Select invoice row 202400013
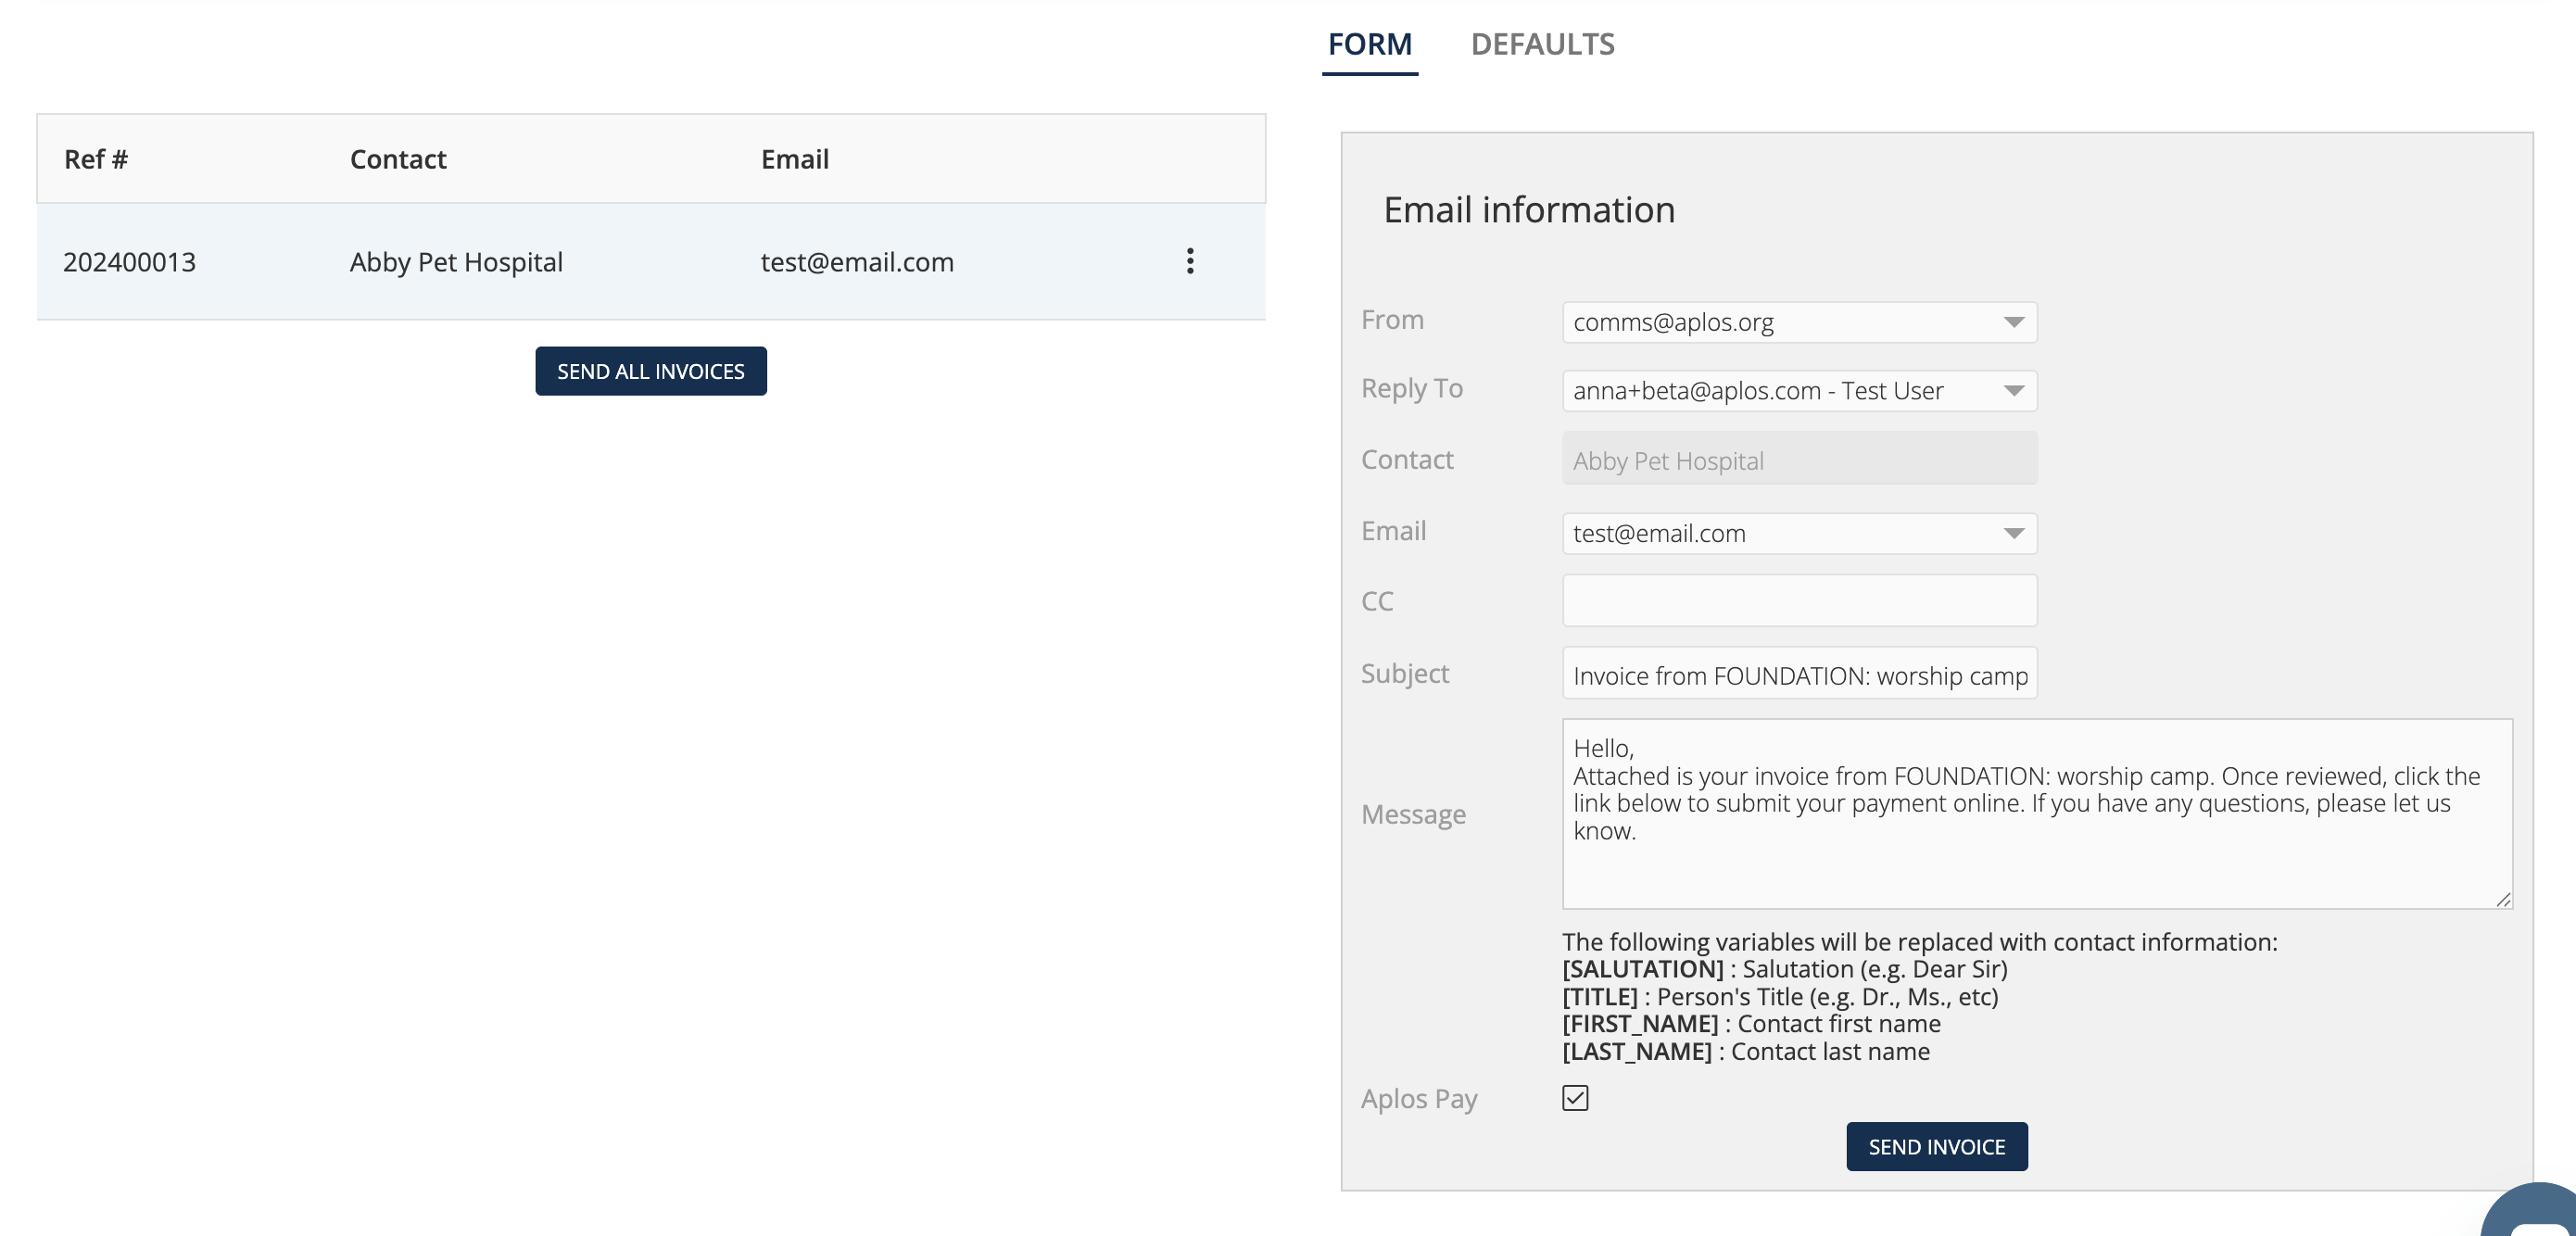The height and width of the screenshot is (1236, 2576). point(130,262)
